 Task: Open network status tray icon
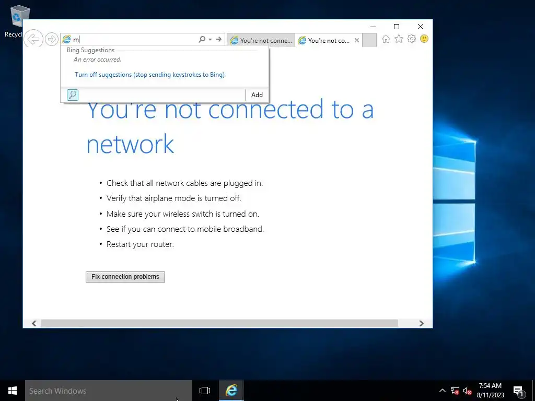[x=455, y=391]
